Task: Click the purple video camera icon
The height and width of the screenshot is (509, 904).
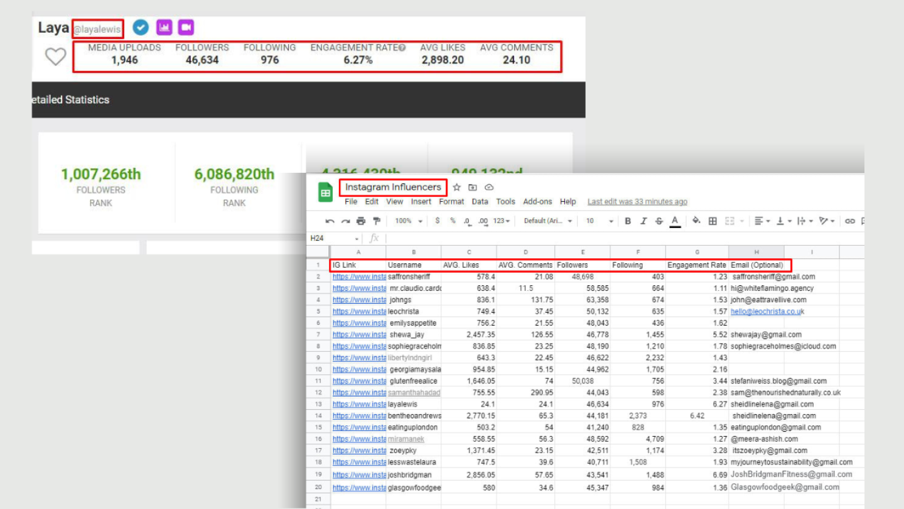Action: [186, 27]
